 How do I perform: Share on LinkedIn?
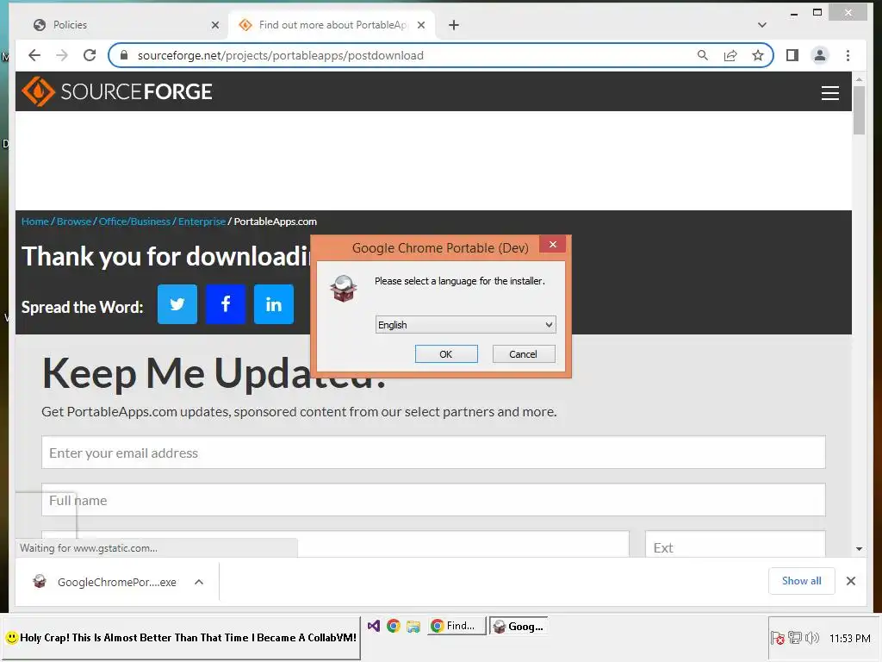(273, 304)
